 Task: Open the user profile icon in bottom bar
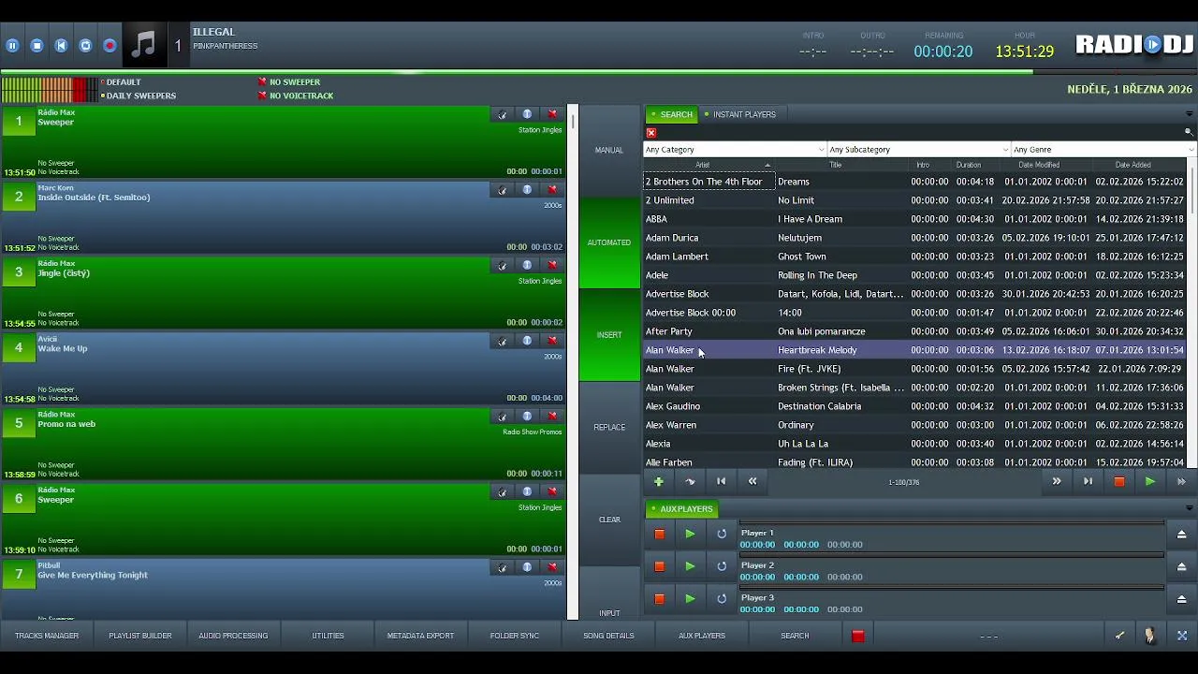(x=1150, y=636)
